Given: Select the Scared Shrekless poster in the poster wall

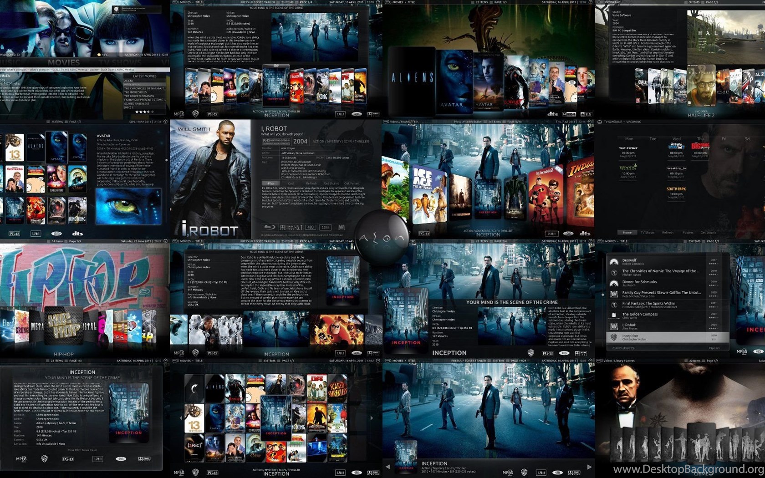Looking at the screenshot, I should [337, 389].
